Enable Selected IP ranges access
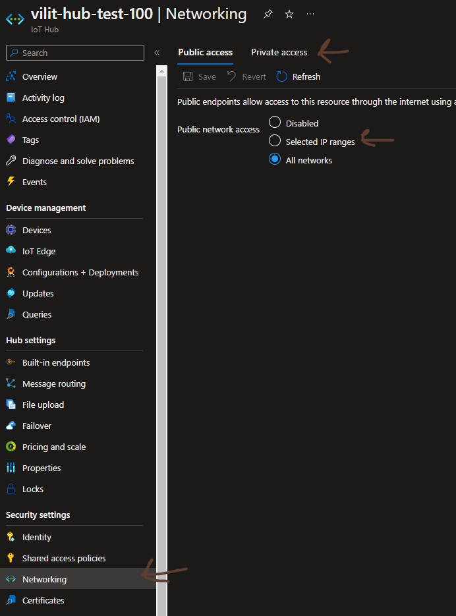This screenshot has width=456, height=616. [x=273, y=141]
